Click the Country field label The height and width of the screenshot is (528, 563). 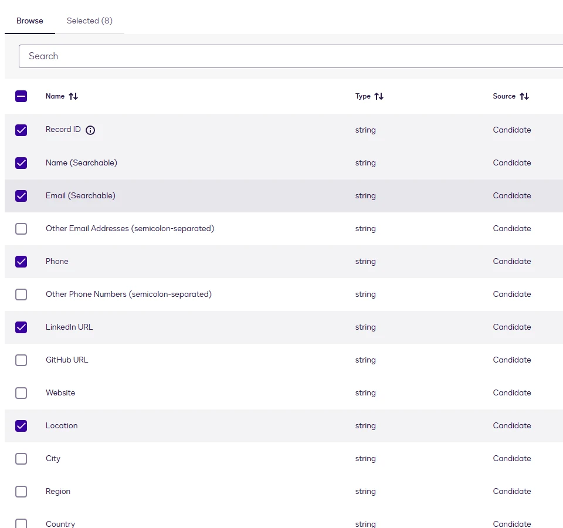click(60, 524)
